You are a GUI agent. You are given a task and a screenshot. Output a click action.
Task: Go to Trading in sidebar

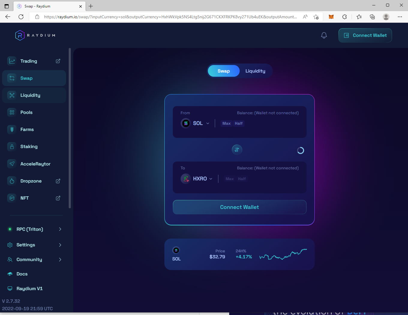34,61
